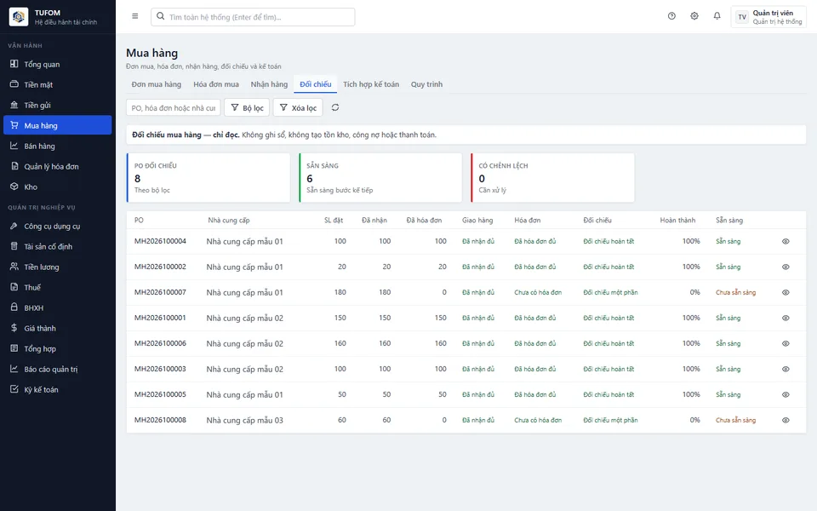
Task: Open Kỳ kế toán in the sidebar
Action: (x=57, y=389)
